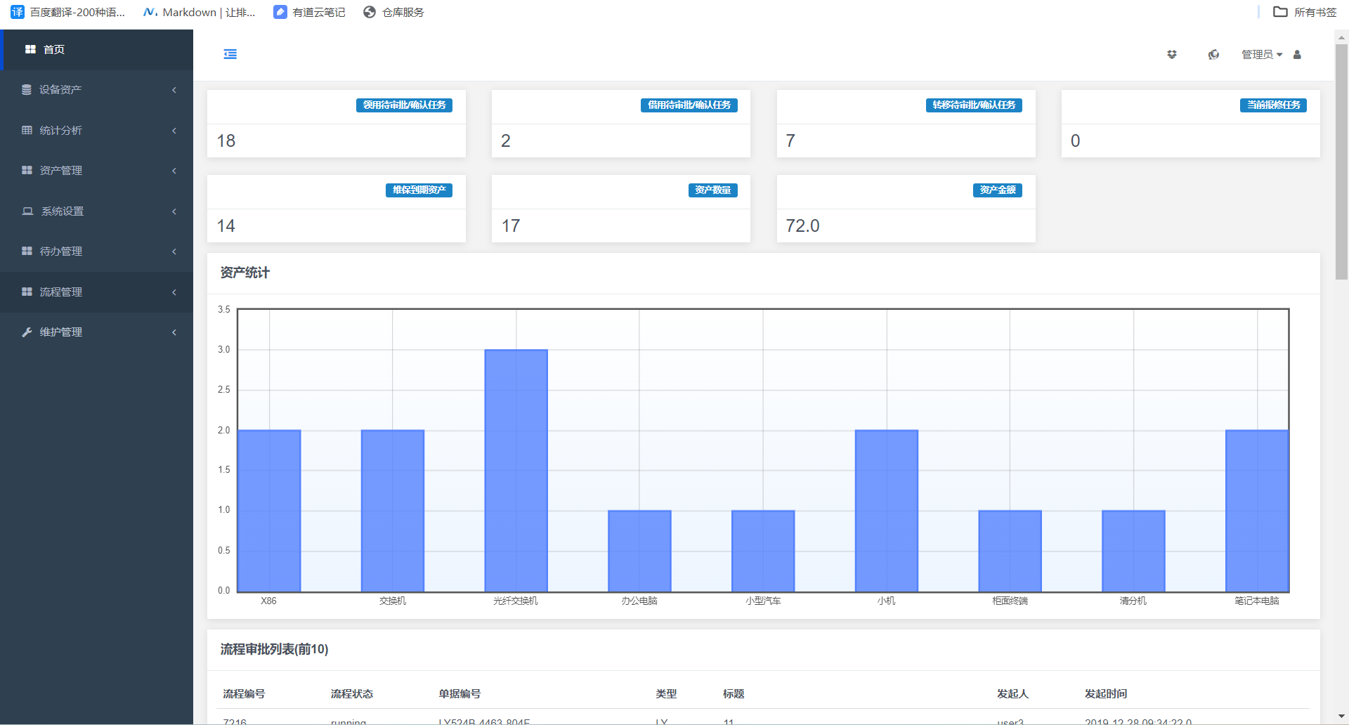Click 转移待审批/确认任务 badge
Image resolution: width=1349 pixels, height=725 pixels.
pos(974,105)
